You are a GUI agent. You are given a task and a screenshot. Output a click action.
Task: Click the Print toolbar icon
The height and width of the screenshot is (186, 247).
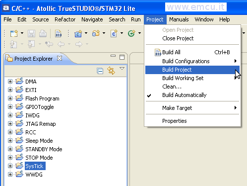point(43,33)
